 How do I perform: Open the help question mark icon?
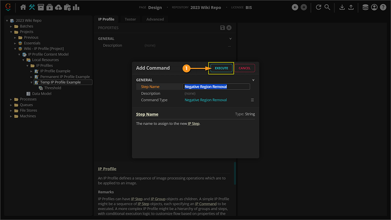pyautogui.click(x=383, y=7)
